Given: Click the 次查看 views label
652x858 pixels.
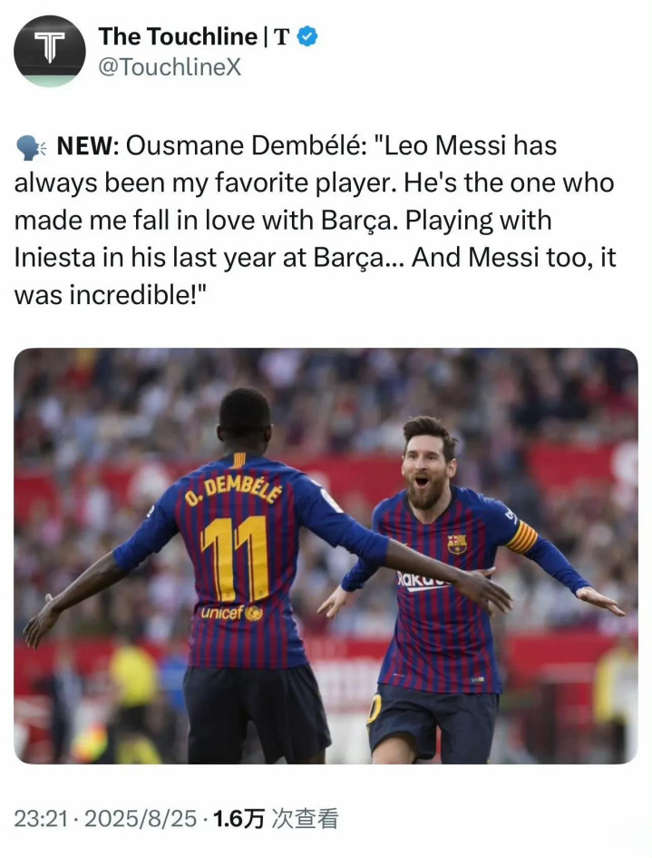Looking at the screenshot, I should [305, 819].
